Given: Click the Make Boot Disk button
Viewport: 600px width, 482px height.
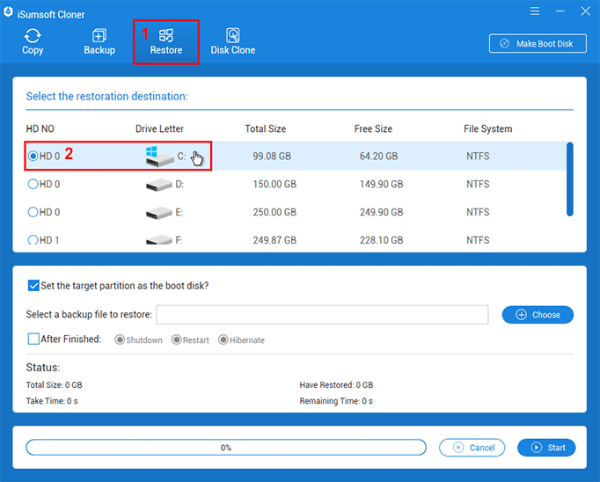Looking at the screenshot, I should [x=538, y=44].
